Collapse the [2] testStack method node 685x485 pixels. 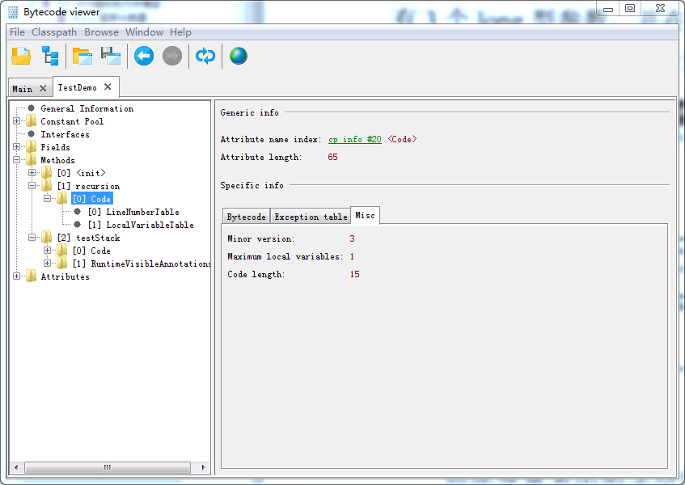click(x=32, y=238)
